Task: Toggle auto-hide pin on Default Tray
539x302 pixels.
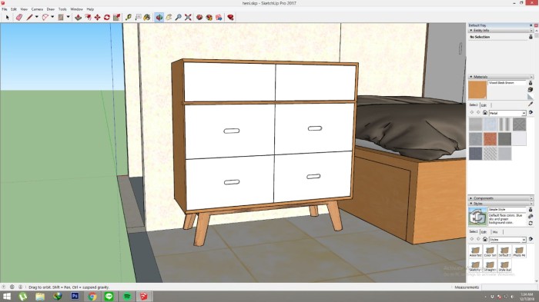Action: pos(531,25)
